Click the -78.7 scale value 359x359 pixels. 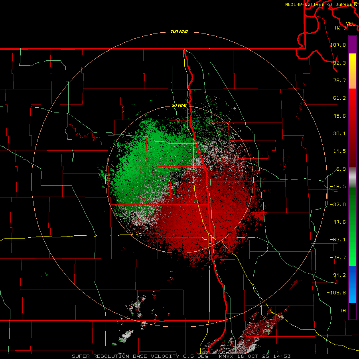tap(338, 258)
